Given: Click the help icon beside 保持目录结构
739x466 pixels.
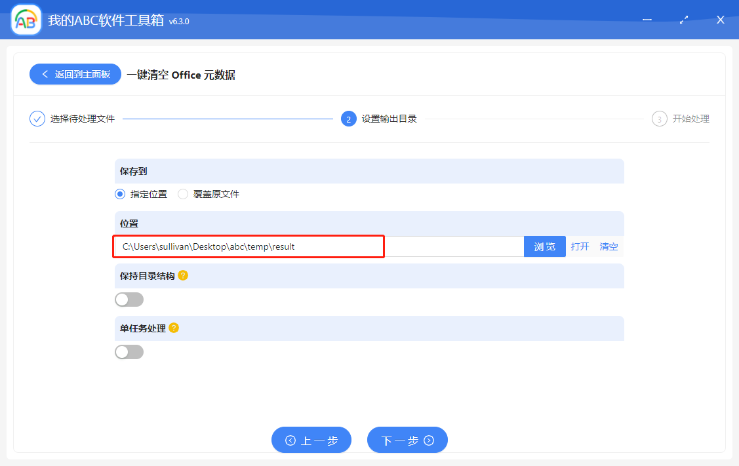Looking at the screenshot, I should coord(182,275).
